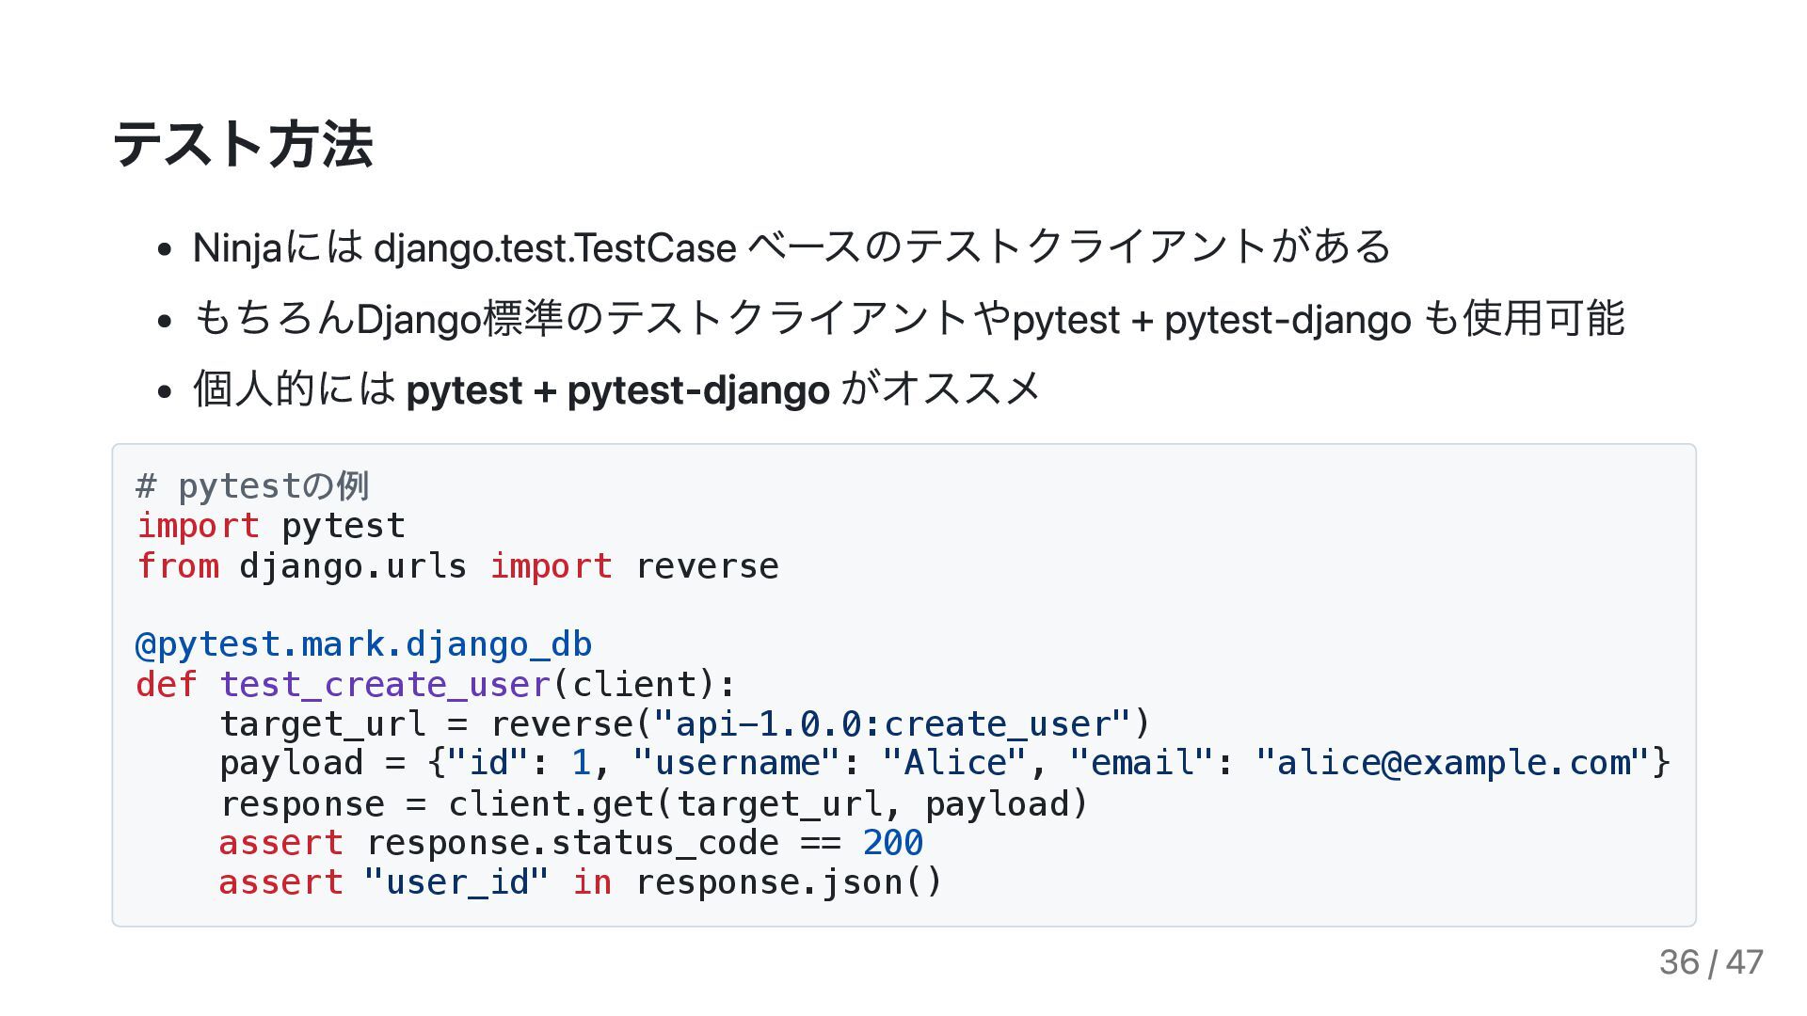Screen dimensions: 1807x1016
Task: Select the first bullet about django.test.TestCase
Action: tap(792, 247)
